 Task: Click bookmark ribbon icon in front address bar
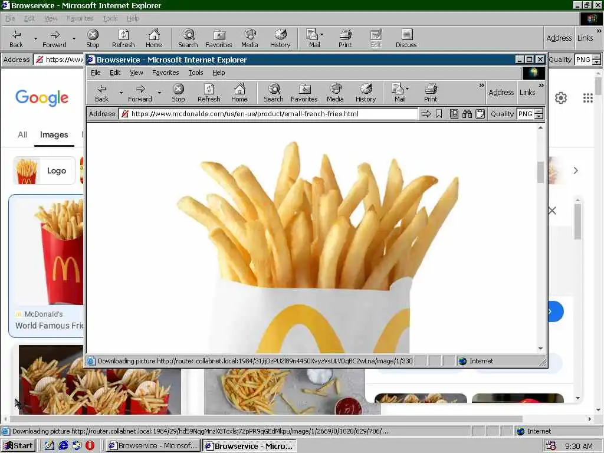click(439, 114)
